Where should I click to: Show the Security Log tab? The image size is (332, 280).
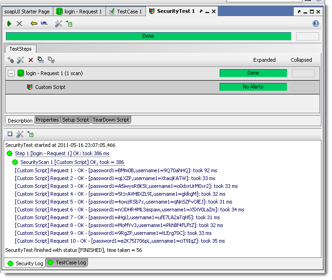[x=25, y=263]
